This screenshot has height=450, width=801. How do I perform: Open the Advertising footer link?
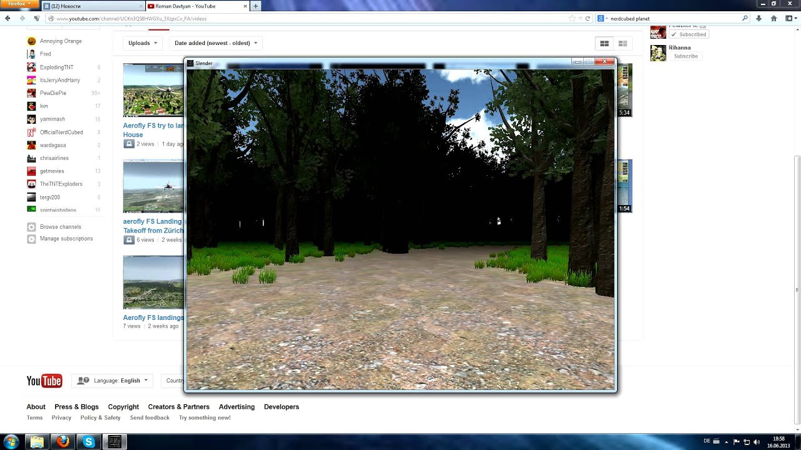[237, 407]
